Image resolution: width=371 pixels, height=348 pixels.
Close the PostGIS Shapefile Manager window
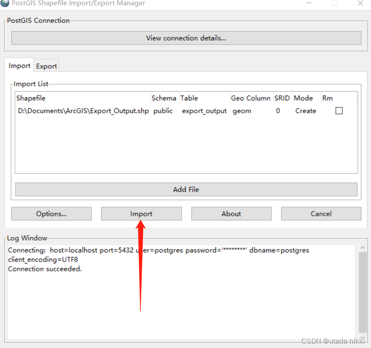click(360, 3)
